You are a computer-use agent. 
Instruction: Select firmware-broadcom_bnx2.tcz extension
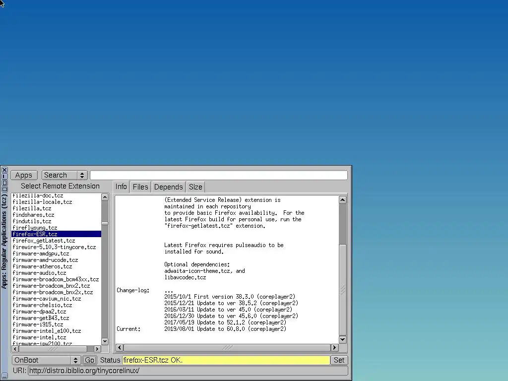coord(56,286)
